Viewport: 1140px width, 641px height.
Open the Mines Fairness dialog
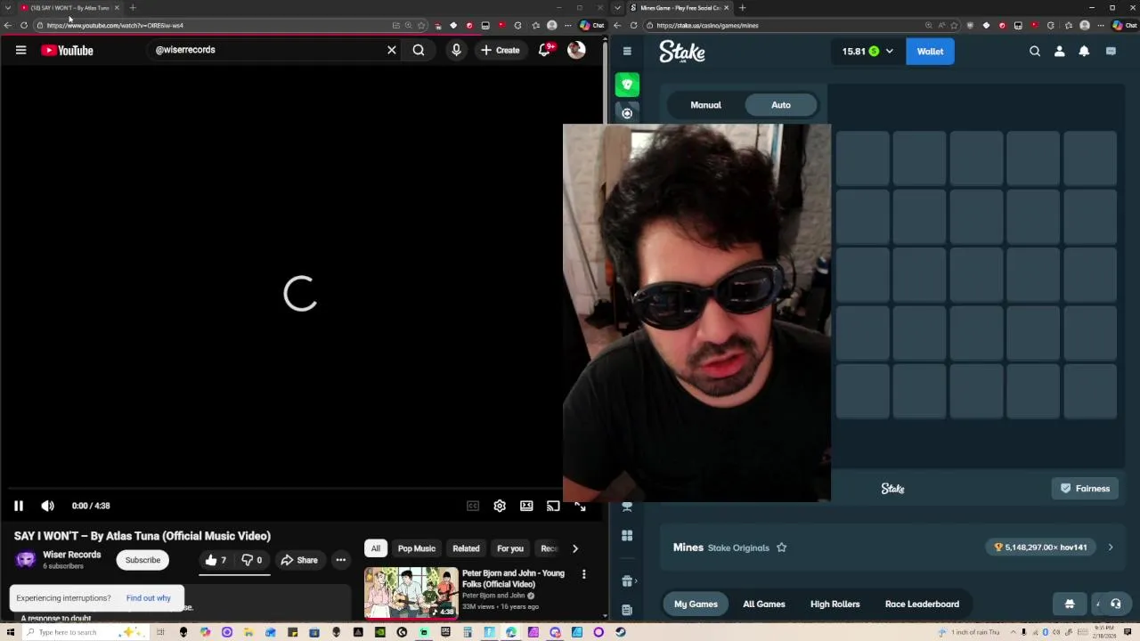point(1085,489)
